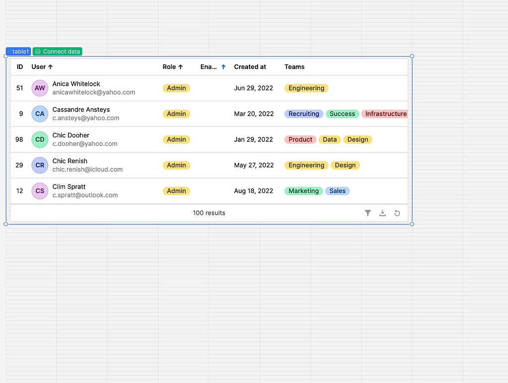Select the Marketing tag in Clim Spratt's row

303,191
